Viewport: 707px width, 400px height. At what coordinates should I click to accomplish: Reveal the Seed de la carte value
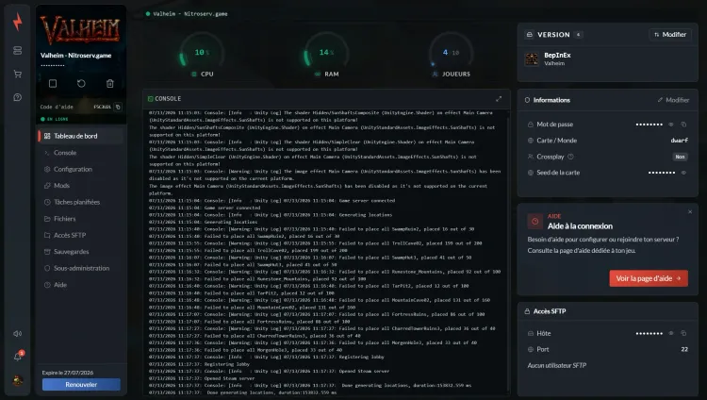pos(683,173)
